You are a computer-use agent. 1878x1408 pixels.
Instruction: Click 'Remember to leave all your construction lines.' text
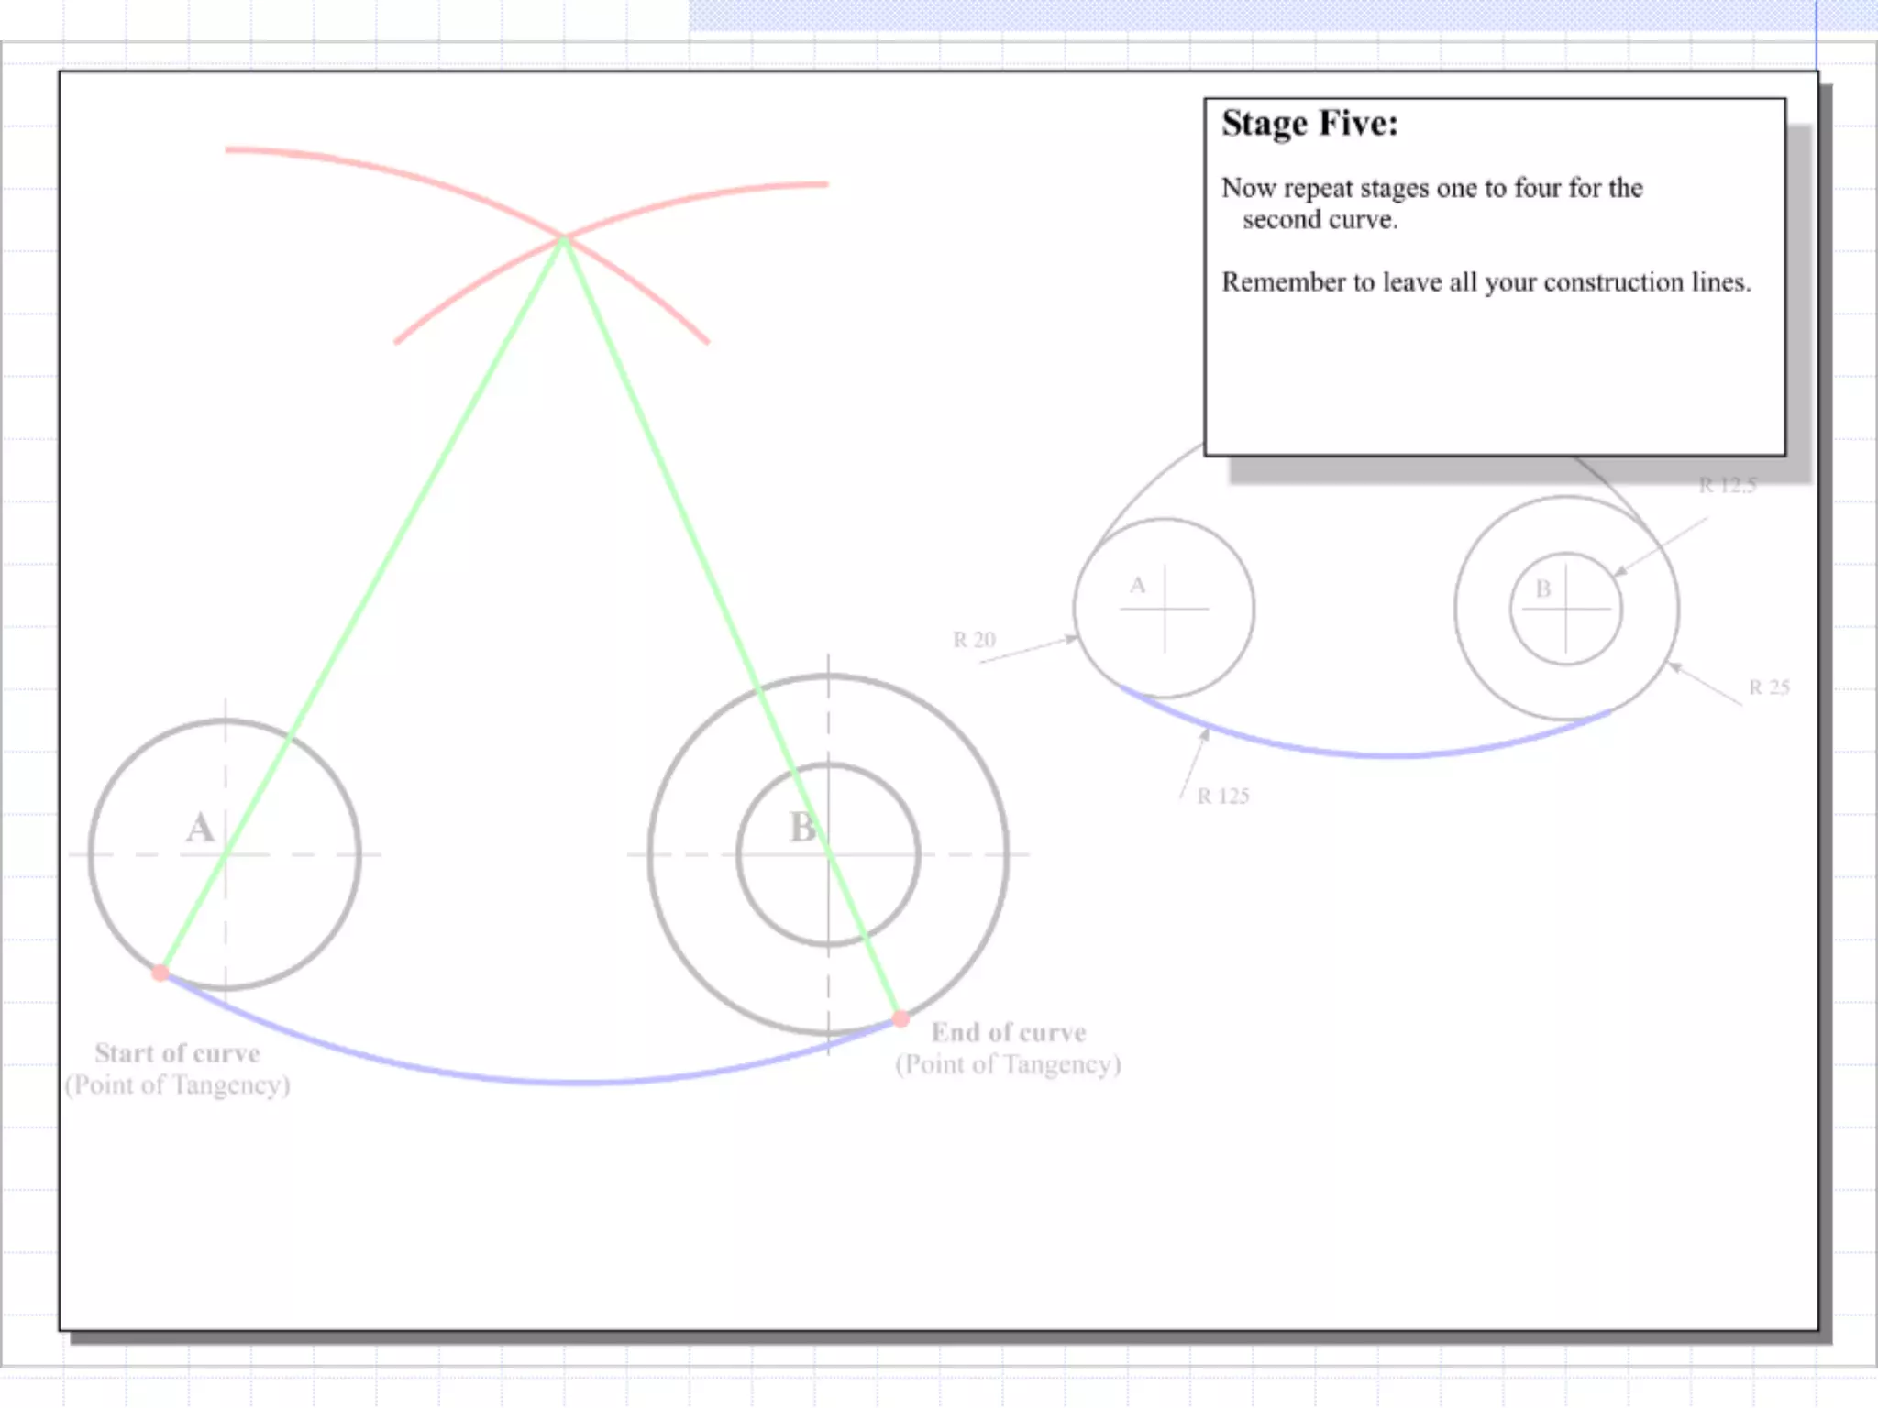[x=1486, y=282]
